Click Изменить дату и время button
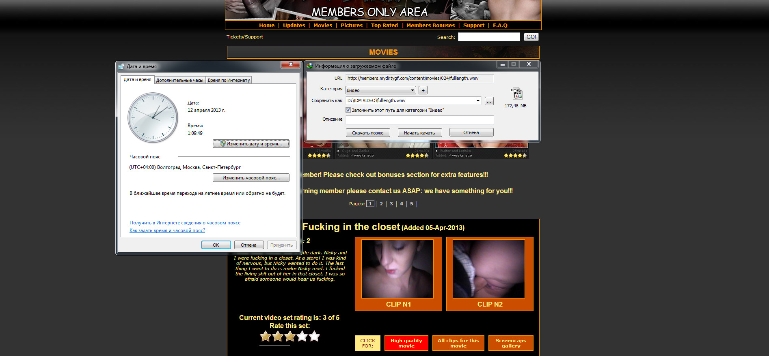Image resolution: width=769 pixels, height=356 pixels. click(251, 144)
